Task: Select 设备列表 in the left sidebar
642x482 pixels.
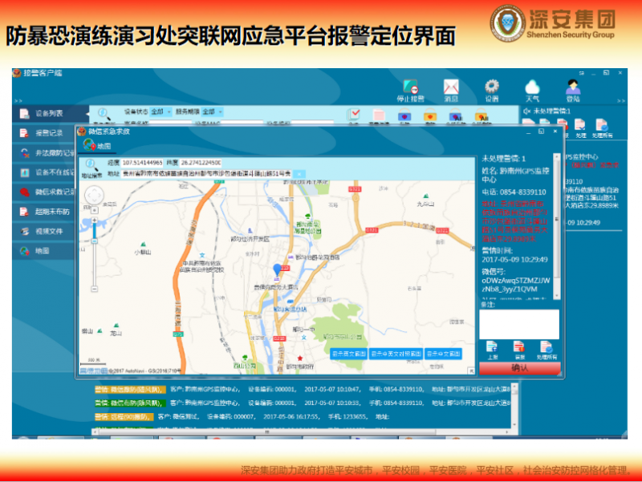Action: click(x=48, y=113)
